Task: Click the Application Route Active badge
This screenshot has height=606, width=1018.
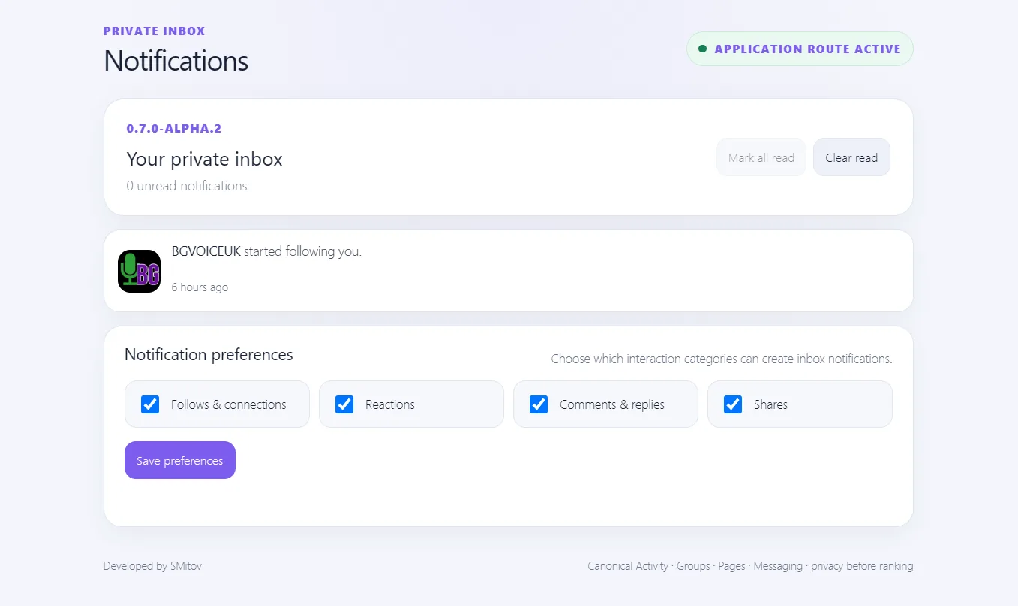Action: [800, 49]
